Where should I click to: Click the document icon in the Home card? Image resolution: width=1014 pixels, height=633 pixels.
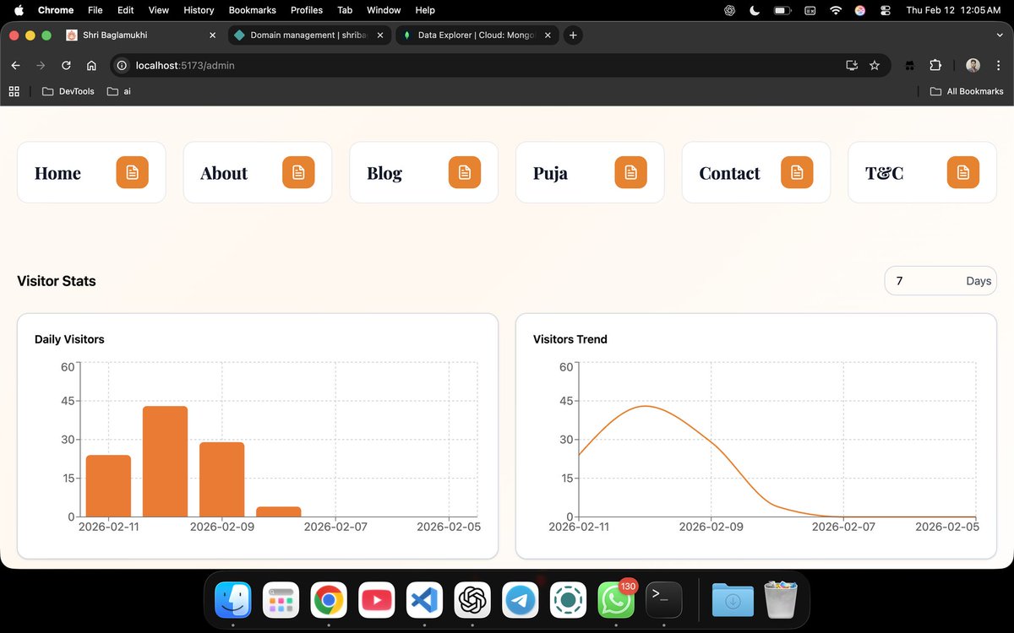[x=132, y=172]
